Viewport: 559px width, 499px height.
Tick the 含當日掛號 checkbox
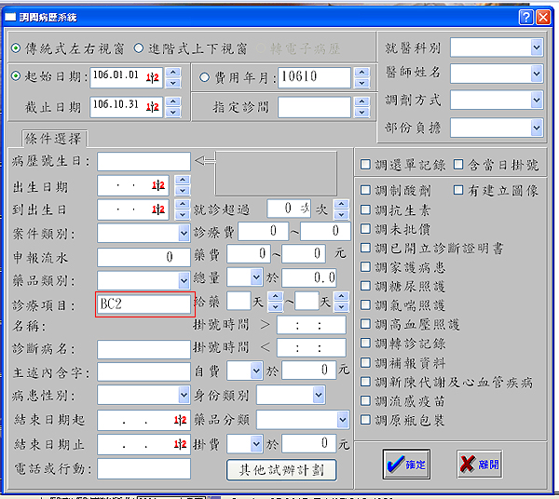458,165
